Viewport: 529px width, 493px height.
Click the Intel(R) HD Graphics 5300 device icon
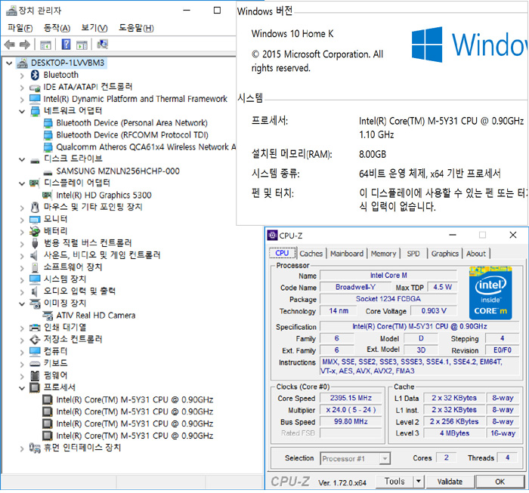point(47,195)
